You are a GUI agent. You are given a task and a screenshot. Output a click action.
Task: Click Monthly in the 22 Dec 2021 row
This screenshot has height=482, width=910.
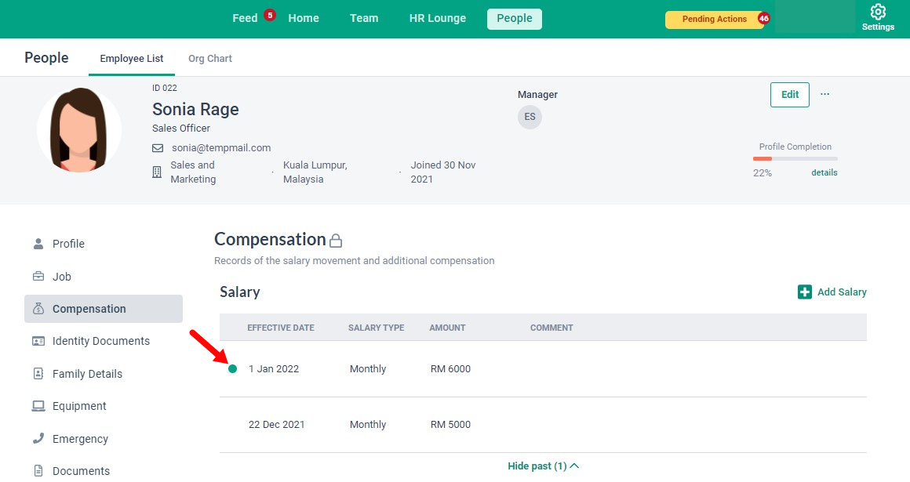pos(368,425)
